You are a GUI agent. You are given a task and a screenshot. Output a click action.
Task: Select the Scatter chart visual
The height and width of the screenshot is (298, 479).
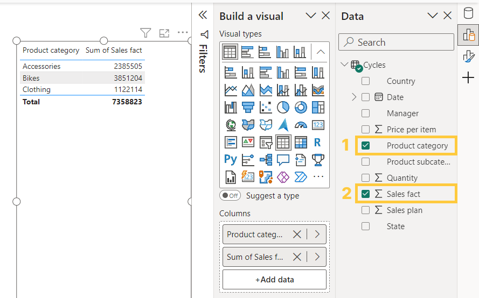click(x=266, y=107)
